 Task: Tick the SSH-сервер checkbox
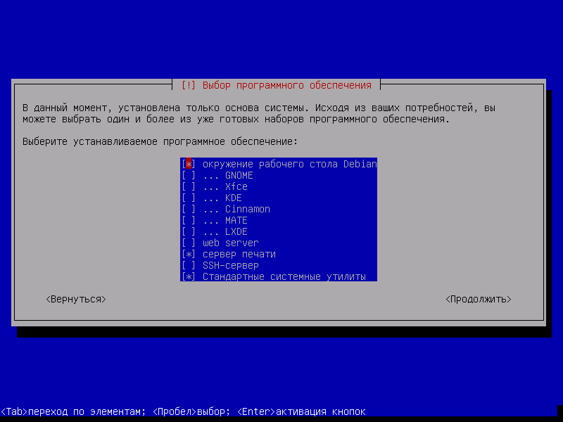(x=189, y=266)
